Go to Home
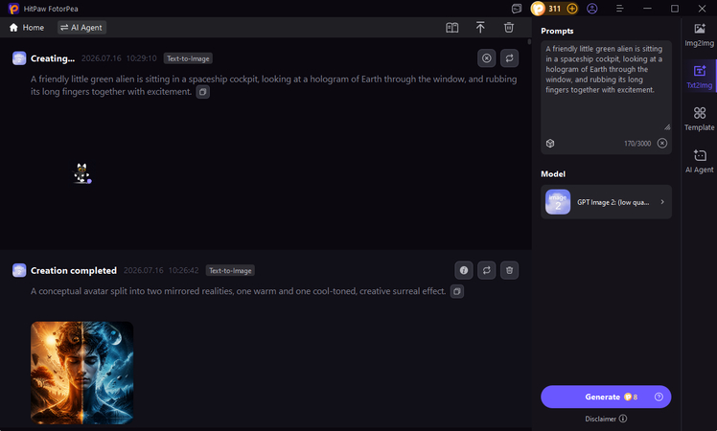Image resolution: width=717 pixels, height=431 pixels. click(27, 28)
